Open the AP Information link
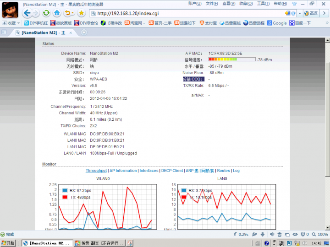330x247 pixels. coord(123,171)
